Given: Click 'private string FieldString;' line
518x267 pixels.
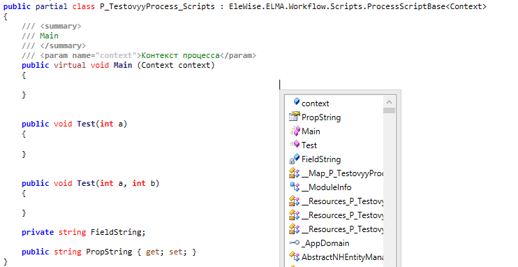Looking at the screenshot, I should (84, 232).
